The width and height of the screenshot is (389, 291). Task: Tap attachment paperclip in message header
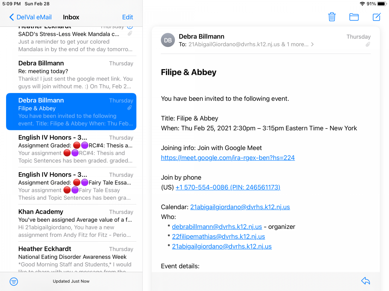click(368, 44)
